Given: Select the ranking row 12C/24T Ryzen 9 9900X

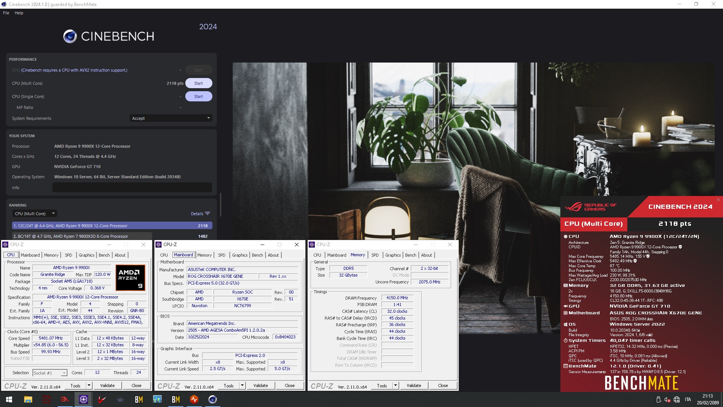Looking at the screenshot, I should coord(112,226).
